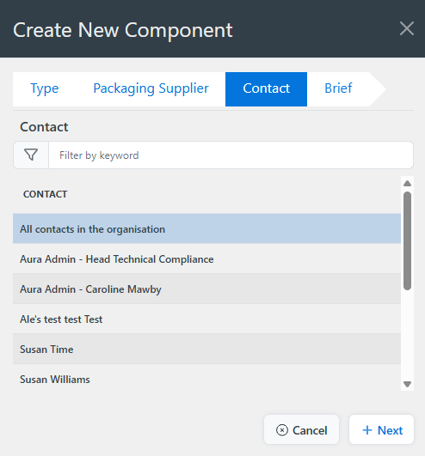Pick Aura Admin - Caroline Mawby row
The width and height of the screenshot is (425, 456).
[206, 289]
